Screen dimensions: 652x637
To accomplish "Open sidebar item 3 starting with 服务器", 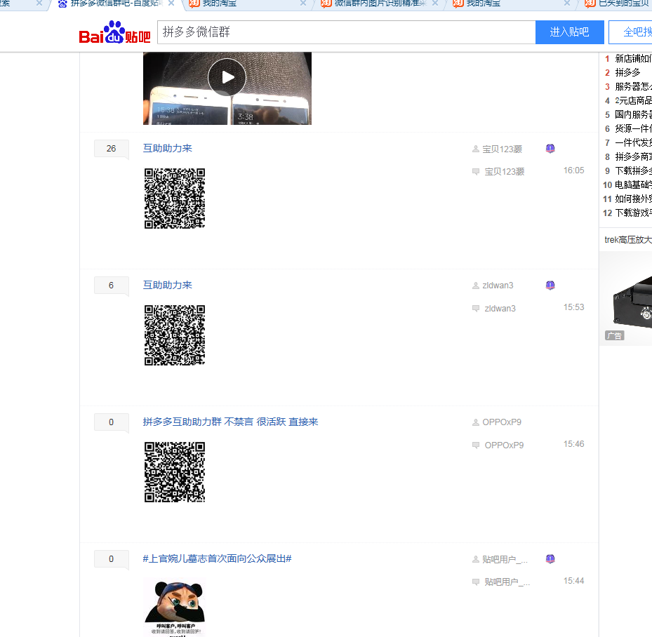I will [x=633, y=86].
